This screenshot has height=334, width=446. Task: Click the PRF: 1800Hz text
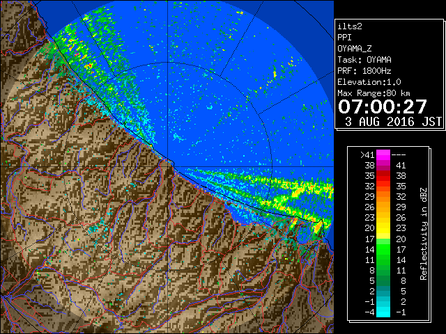[x=364, y=71]
